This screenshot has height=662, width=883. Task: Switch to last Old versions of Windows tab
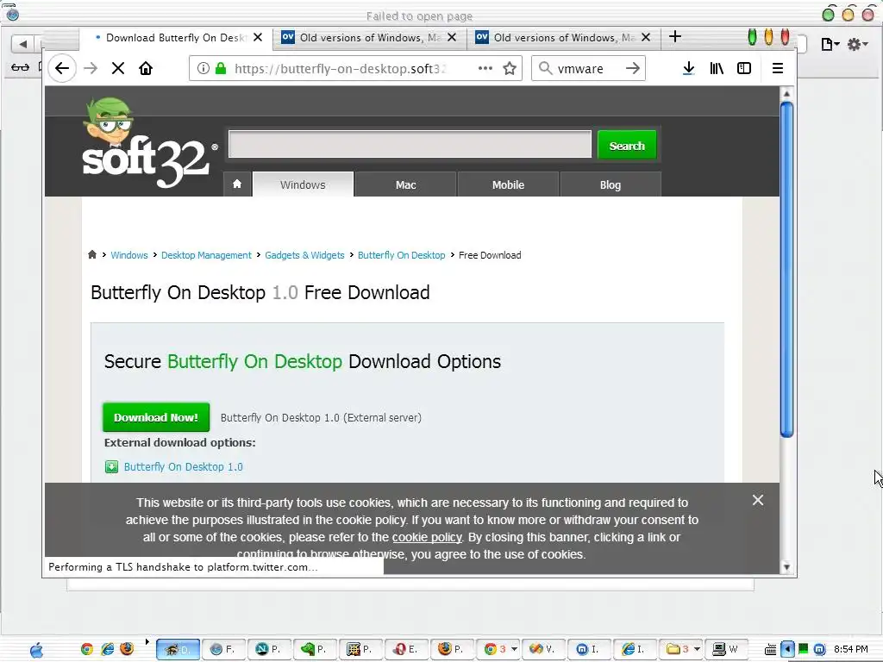pyautogui.click(x=563, y=38)
